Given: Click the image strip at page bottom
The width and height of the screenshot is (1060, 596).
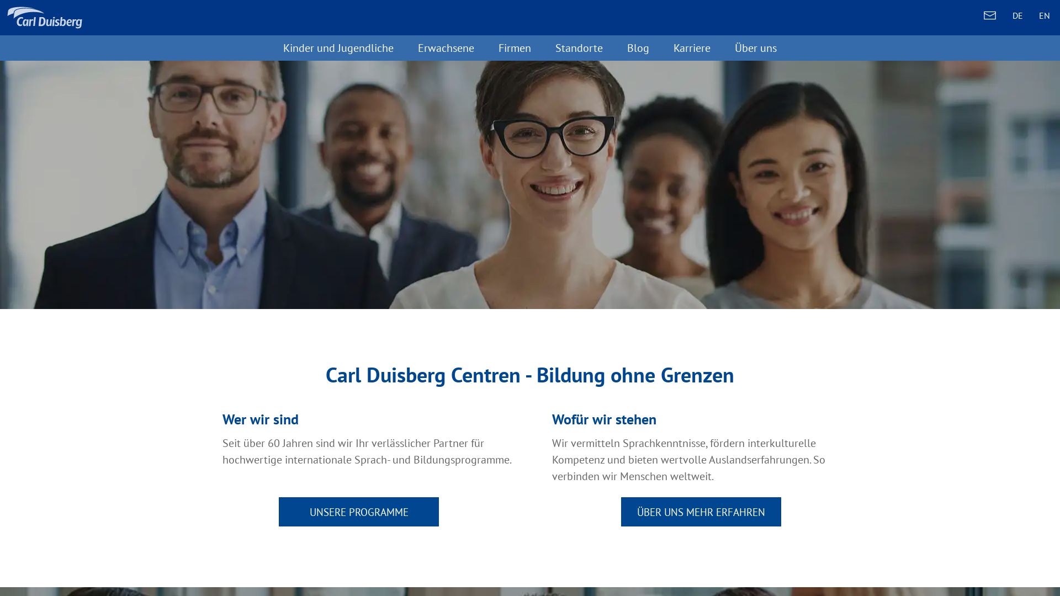Looking at the screenshot, I should (x=530, y=592).
